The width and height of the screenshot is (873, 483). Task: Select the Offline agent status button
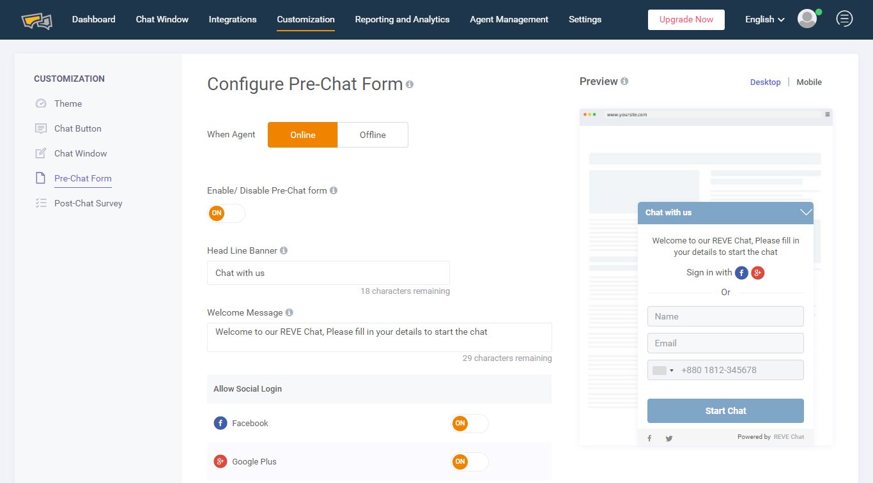tap(373, 135)
